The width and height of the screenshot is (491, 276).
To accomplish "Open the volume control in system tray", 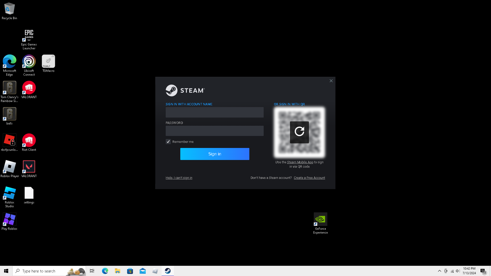I will (458, 271).
